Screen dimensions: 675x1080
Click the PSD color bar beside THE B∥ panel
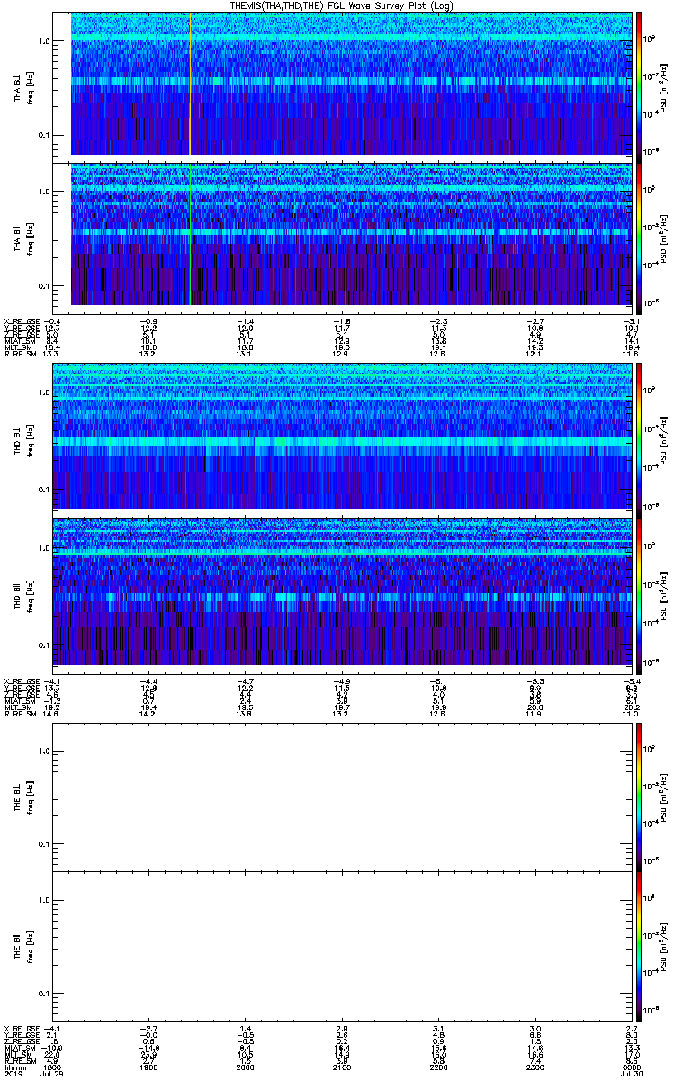(639, 946)
